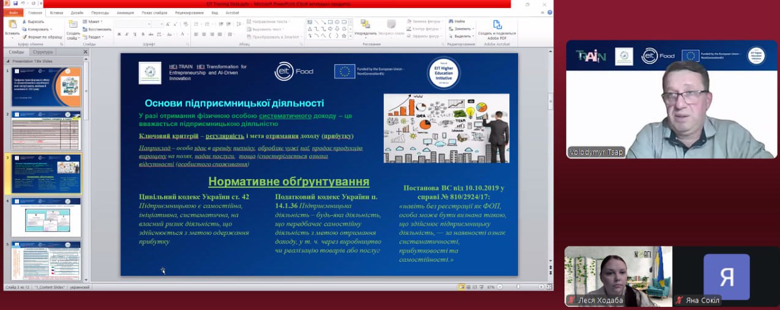
Task: Click the Копировать (Copy) button
Action: coord(36,29)
